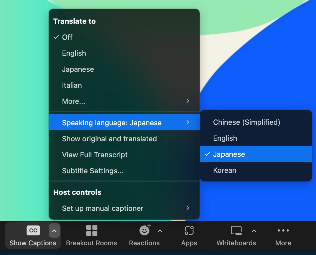The image size is (316, 255).
Task: Open View Full Transcript
Action: click(124, 155)
